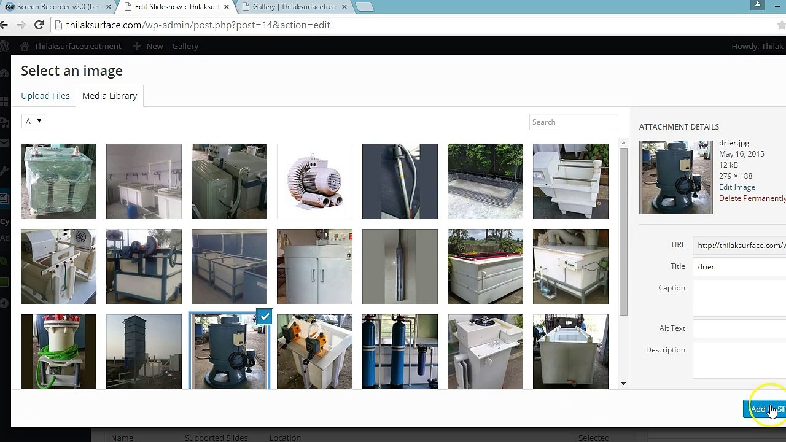
Task: Select the silver ring blower thumbnail
Action: click(314, 181)
